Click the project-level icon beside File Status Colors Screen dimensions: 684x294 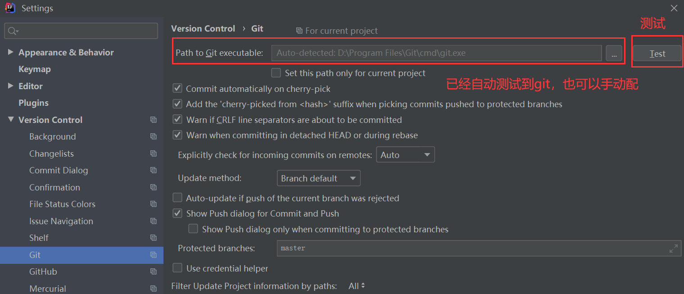point(154,204)
